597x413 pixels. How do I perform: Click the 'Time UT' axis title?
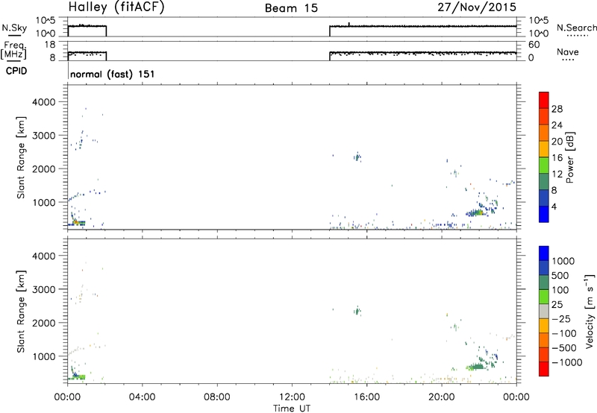pos(292,409)
